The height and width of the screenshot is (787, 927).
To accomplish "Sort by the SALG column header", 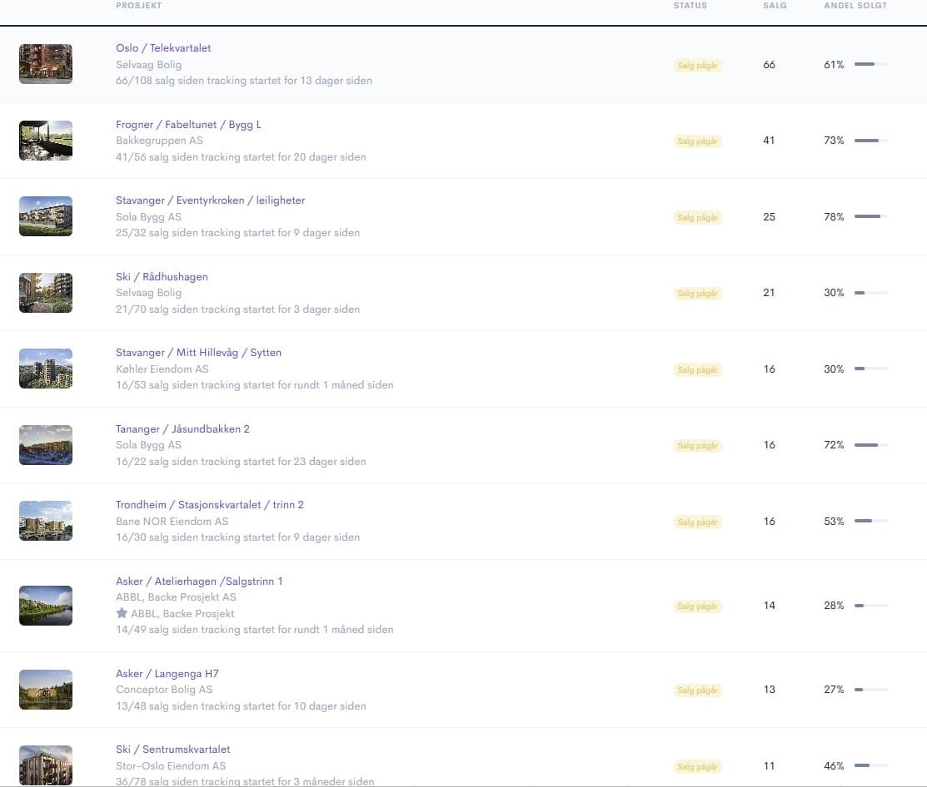I will 775,5.
